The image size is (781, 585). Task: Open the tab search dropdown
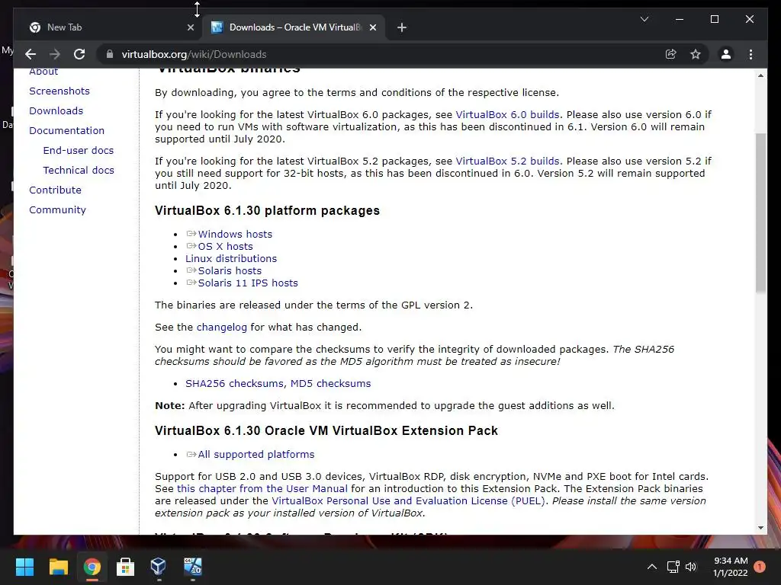tap(644, 19)
